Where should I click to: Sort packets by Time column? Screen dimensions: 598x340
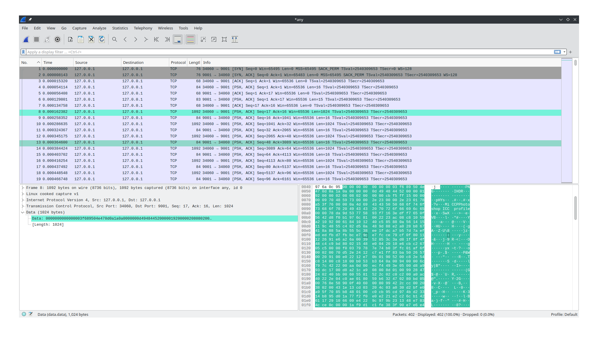tap(57, 62)
